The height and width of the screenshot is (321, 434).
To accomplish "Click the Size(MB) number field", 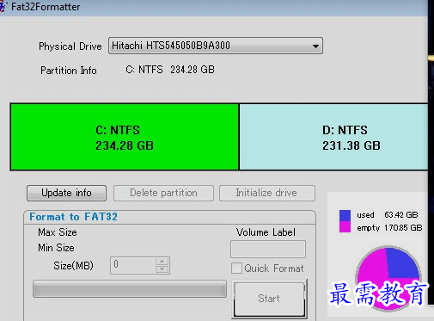I will point(133,265).
